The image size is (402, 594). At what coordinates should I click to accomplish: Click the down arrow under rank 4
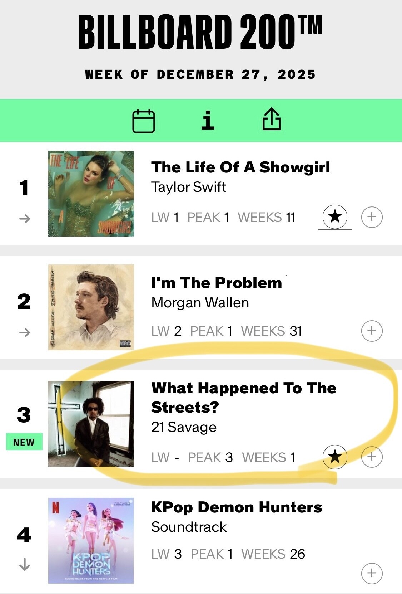(24, 564)
